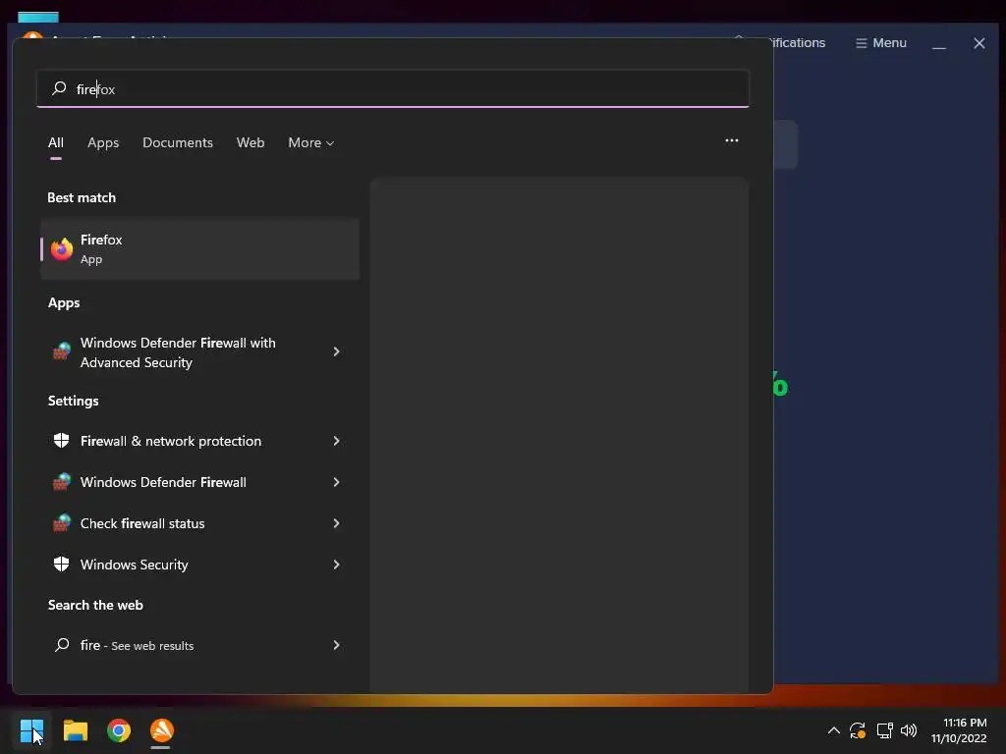This screenshot has width=1006, height=754.
Task: Expand Windows Defender Firewall settings chevron
Action: click(x=336, y=482)
